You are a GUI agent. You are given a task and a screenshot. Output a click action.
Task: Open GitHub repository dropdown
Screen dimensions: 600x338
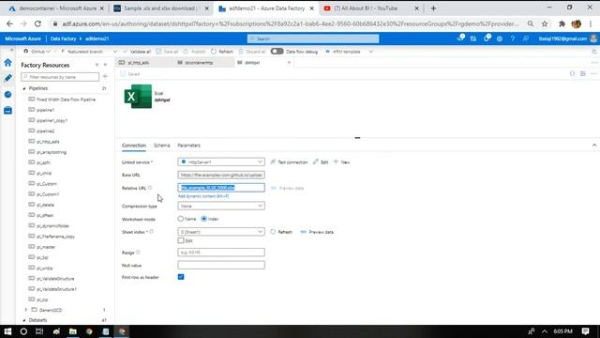(37, 52)
